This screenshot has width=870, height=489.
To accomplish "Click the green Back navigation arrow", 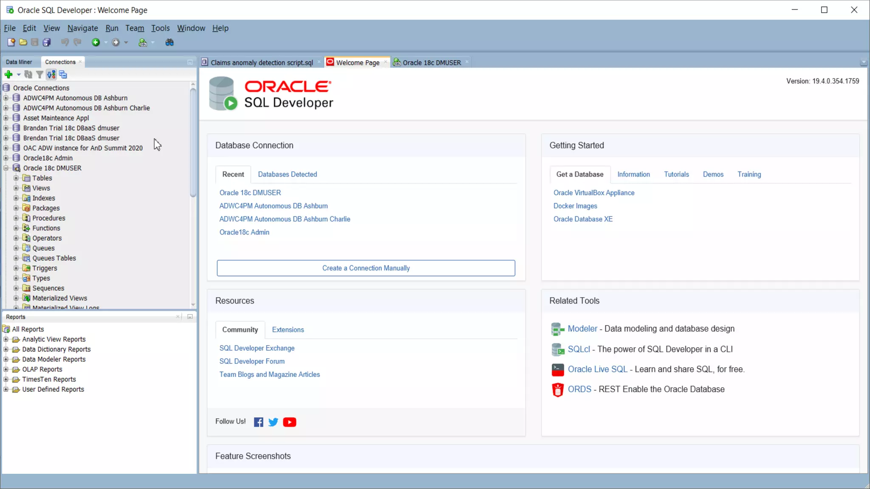I will 96,42.
